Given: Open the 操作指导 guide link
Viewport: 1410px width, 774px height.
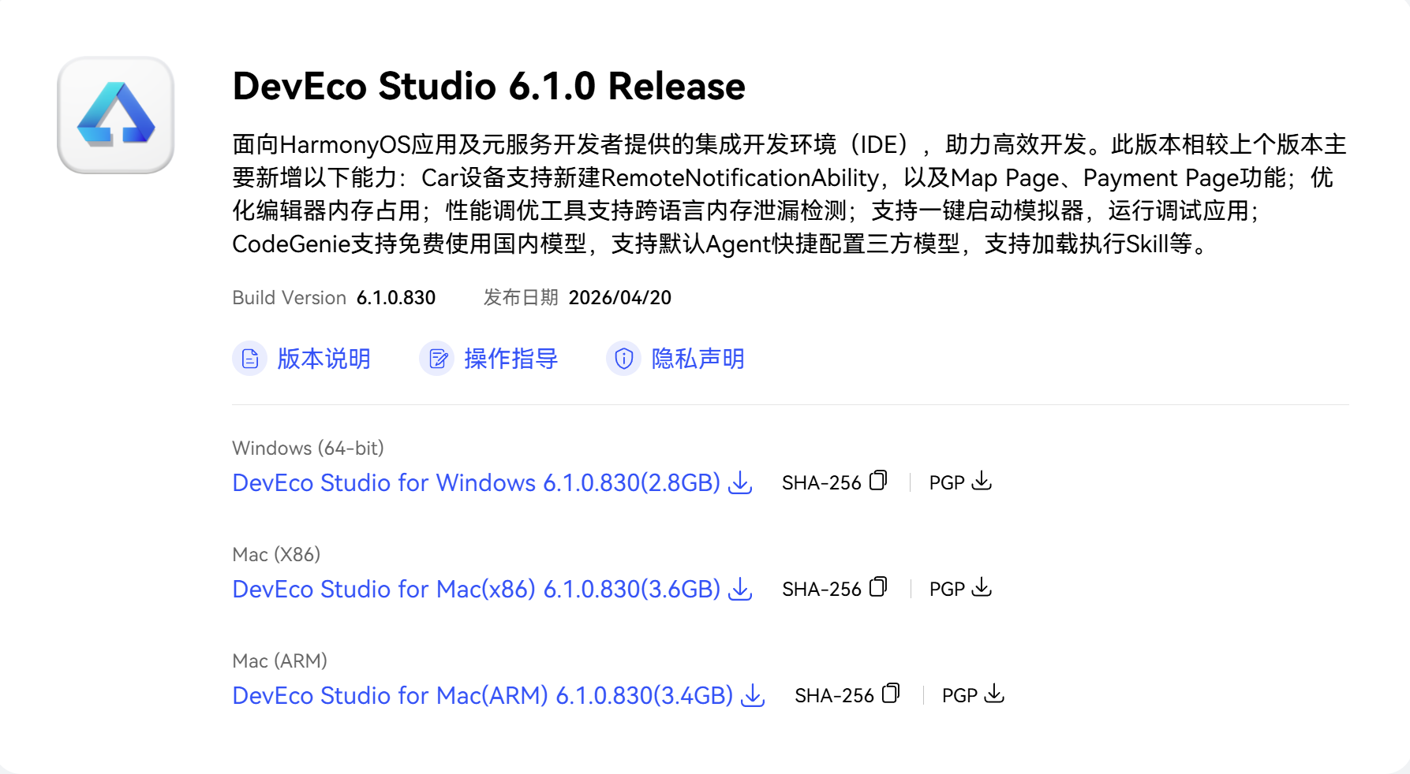Looking at the screenshot, I should [x=511, y=359].
